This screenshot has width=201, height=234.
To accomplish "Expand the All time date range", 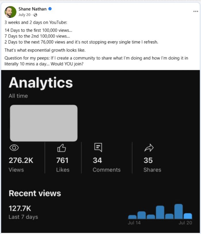I will click(18, 96).
